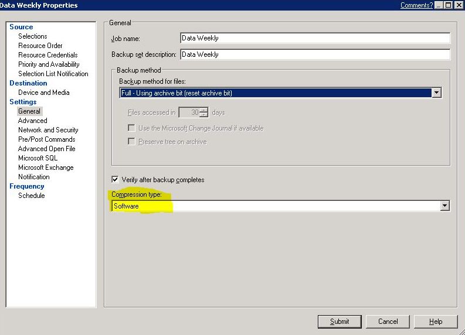Increase the files accessed days value

203,110
